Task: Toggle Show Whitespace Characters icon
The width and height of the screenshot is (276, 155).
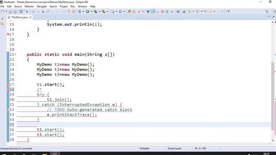Action: [x=172, y=12]
